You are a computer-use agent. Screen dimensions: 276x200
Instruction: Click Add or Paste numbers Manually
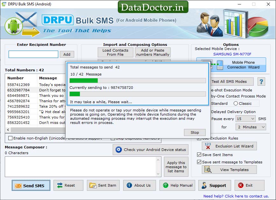tap(153, 52)
